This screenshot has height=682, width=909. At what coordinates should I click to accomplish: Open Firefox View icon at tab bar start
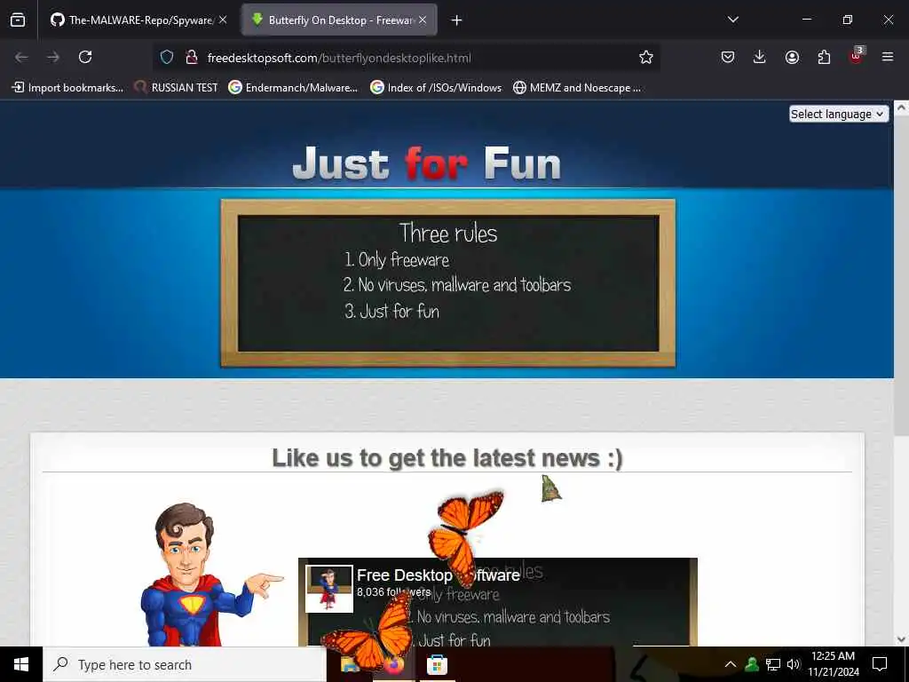click(18, 20)
